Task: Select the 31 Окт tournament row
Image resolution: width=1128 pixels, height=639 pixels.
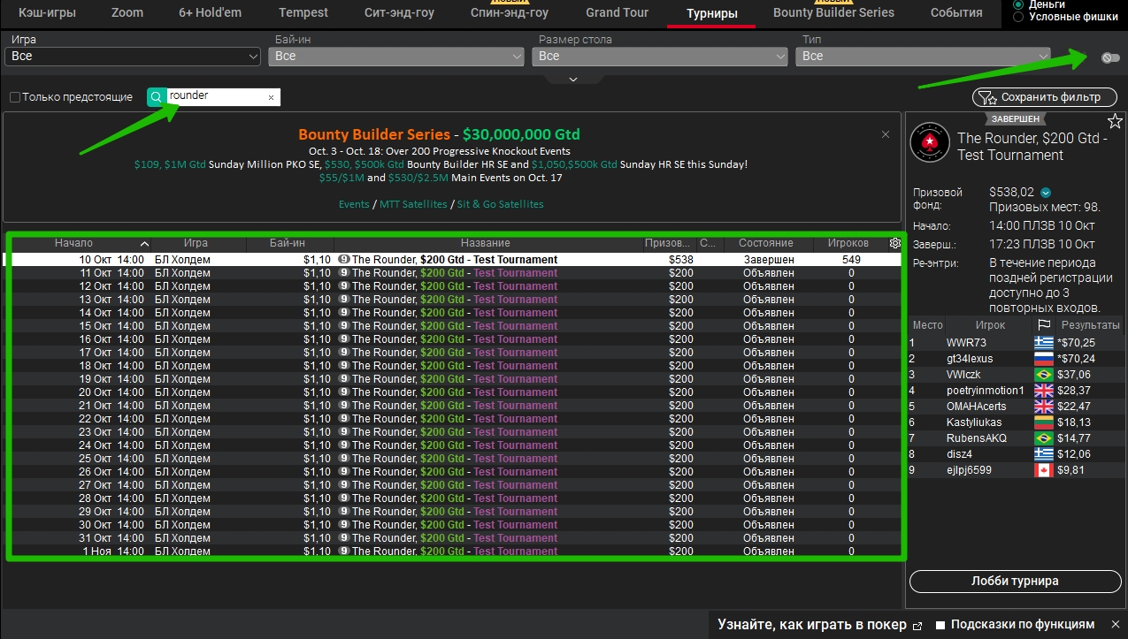Action: pos(456,538)
